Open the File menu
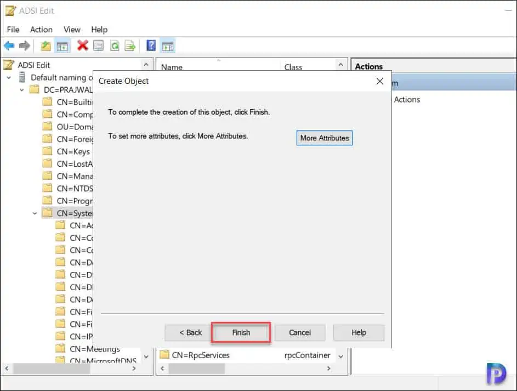517x391 pixels. coord(13,30)
